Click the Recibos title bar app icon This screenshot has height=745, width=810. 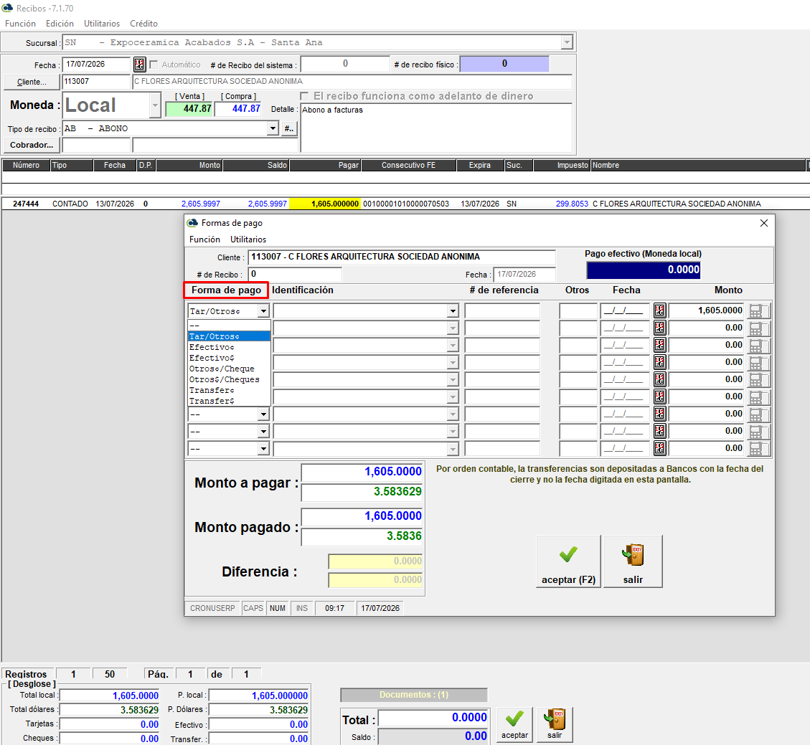pos(7,8)
